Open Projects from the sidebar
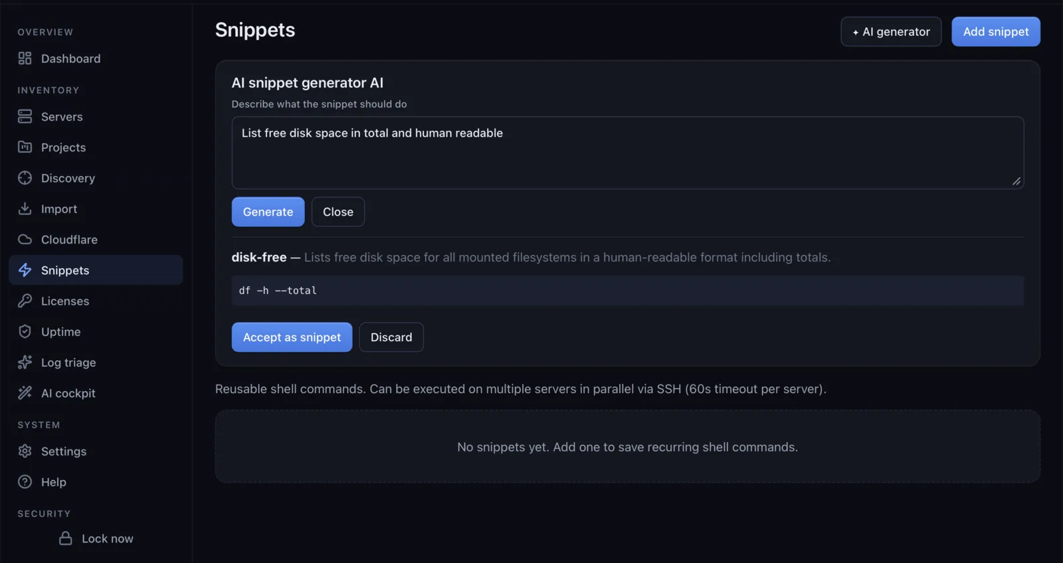1063x563 pixels. point(96,147)
